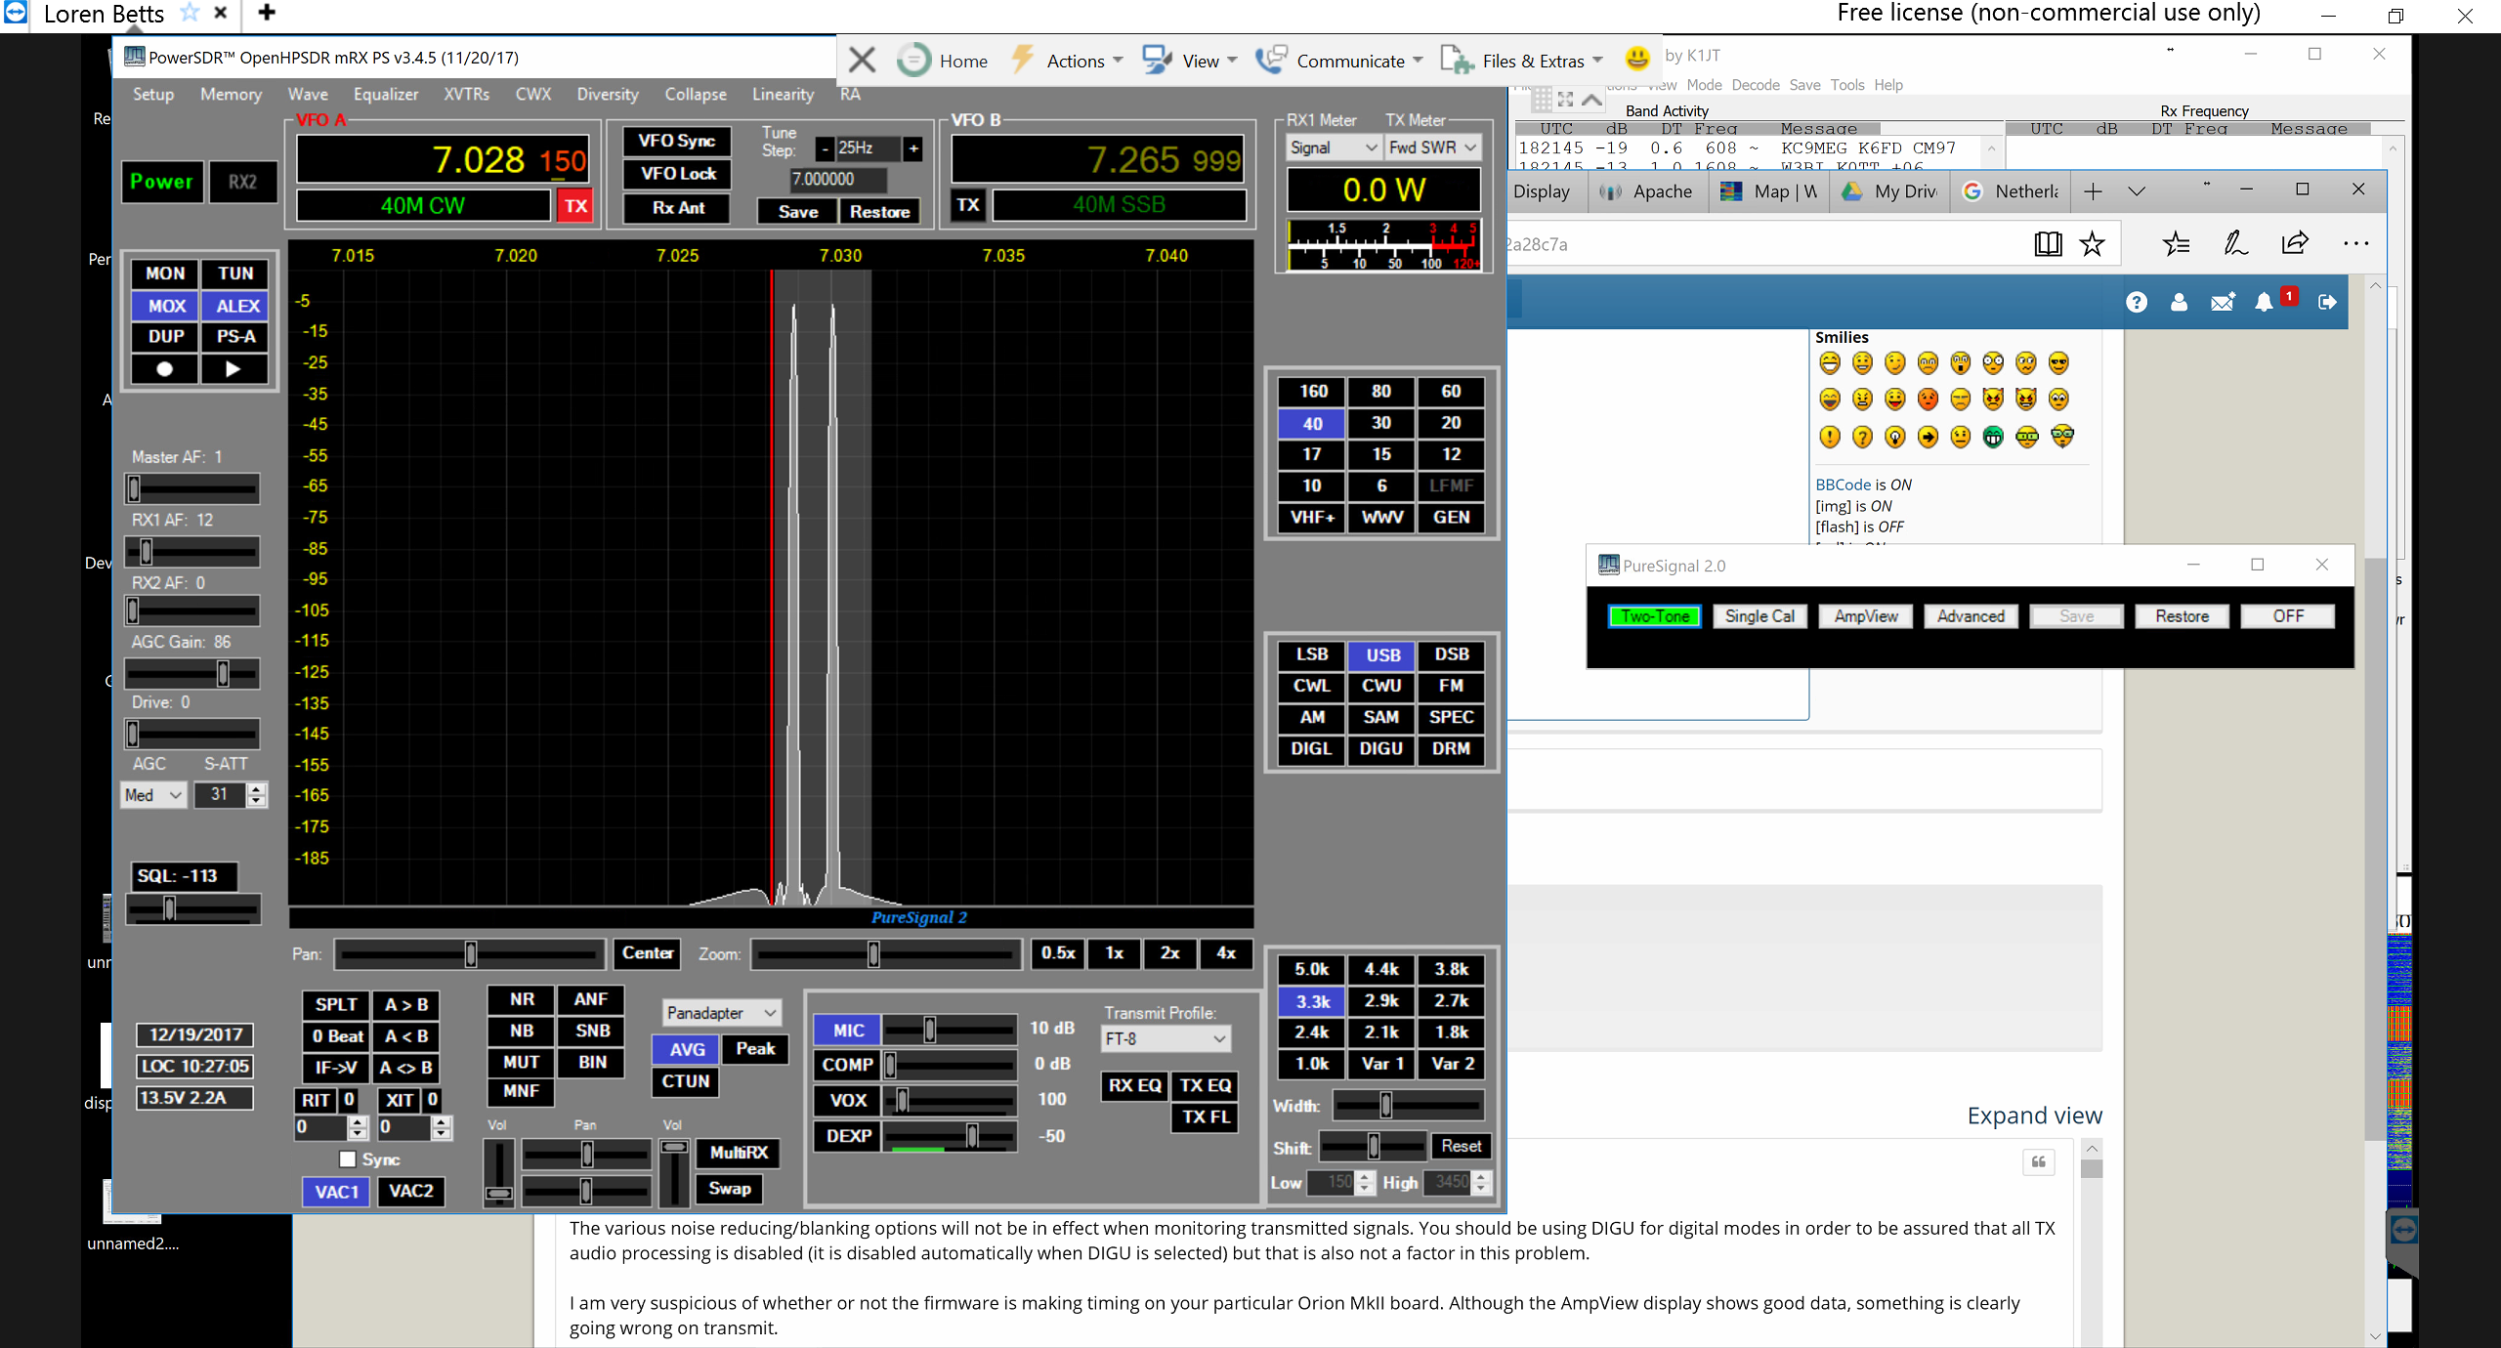Click the forum user profile icon
Screen dimensions: 2501x1348
[2179, 302]
